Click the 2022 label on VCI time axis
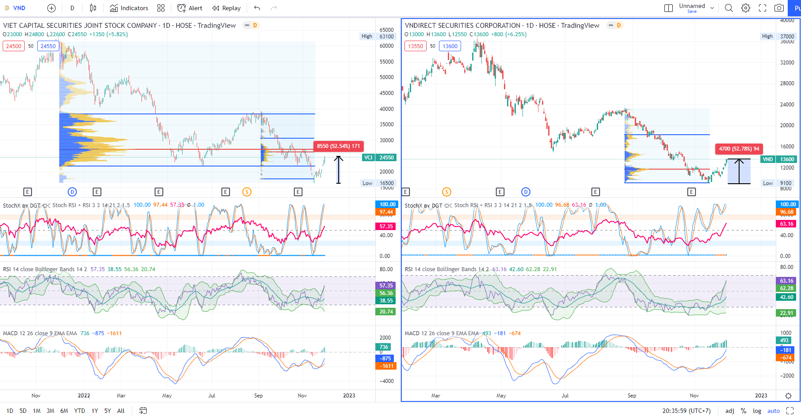Image resolution: width=801 pixels, height=416 pixels. coord(84,396)
